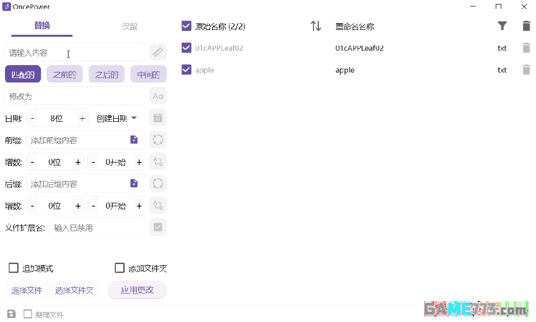Click the 应用更改 button
The image size is (536, 322).
(137, 291)
